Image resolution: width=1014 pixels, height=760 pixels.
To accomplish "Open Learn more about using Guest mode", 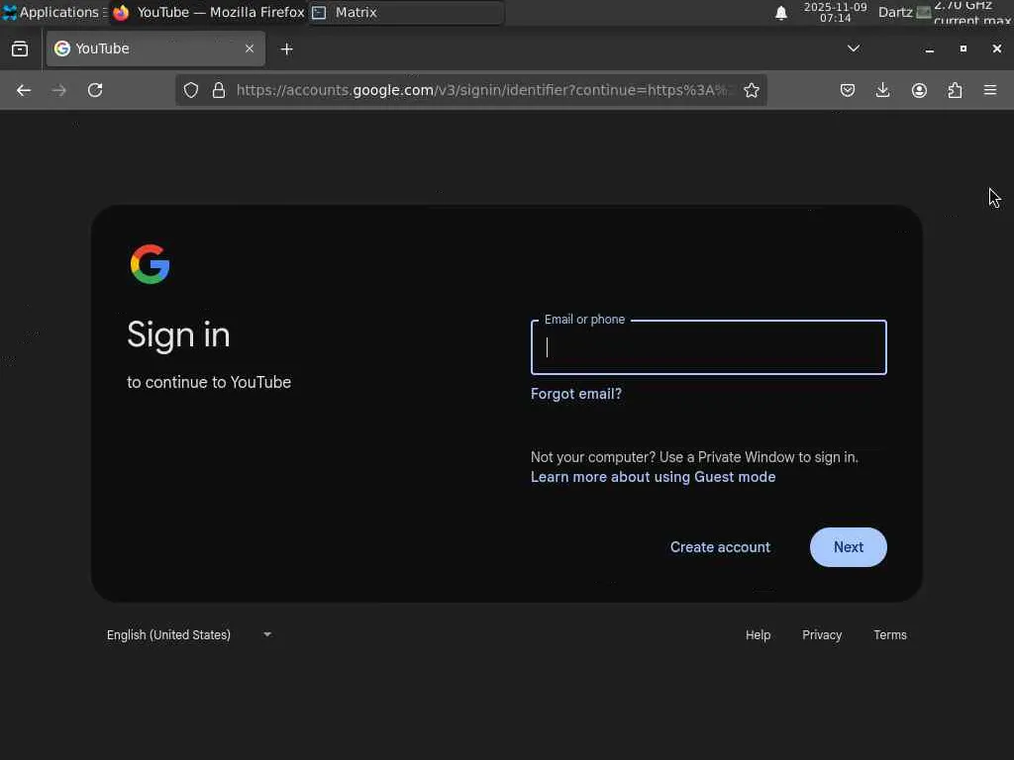I will (x=653, y=477).
